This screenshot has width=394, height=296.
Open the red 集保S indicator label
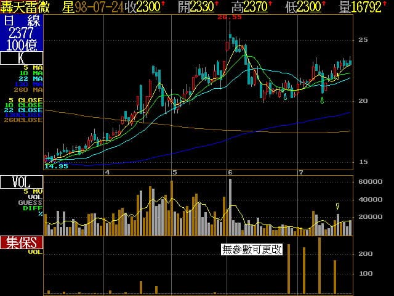click(22, 242)
